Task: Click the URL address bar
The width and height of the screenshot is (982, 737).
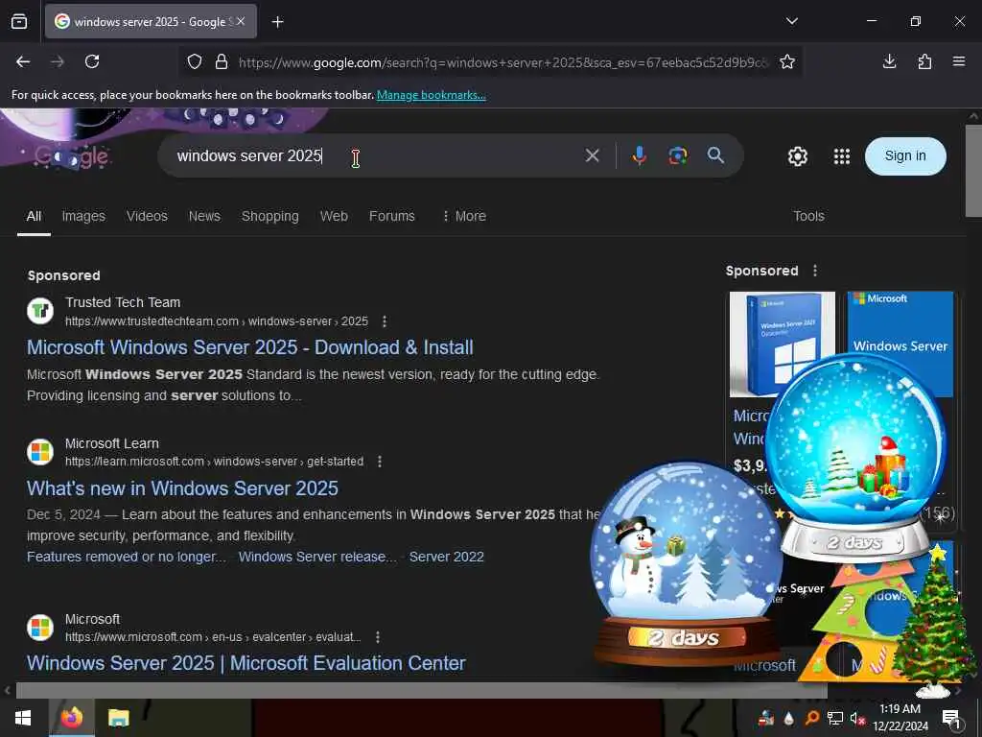Action: coord(503,62)
